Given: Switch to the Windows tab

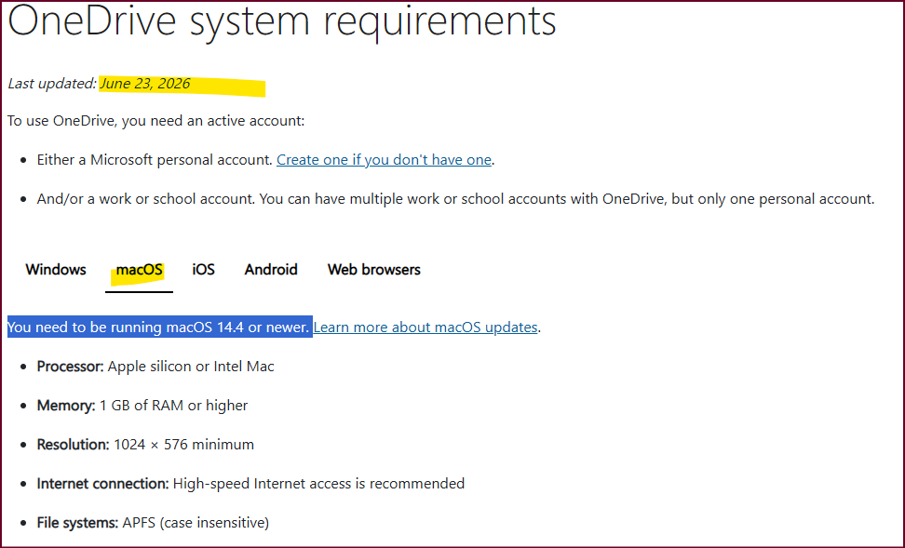Looking at the screenshot, I should [56, 270].
